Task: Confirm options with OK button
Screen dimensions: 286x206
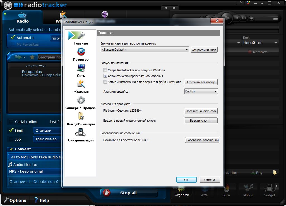Action: pyautogui.click(x=186, y=180)
